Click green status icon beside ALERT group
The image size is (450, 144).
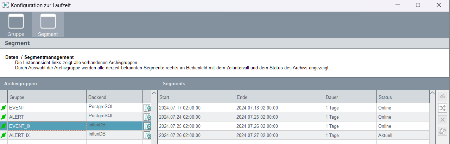pyautogui.click(x=4, y=117)
